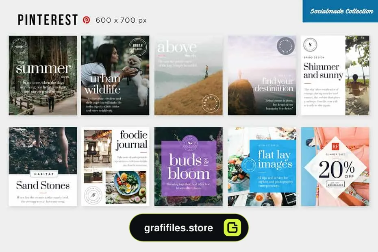
Task: Click the SOCIALMADE boxed label on sale card
Action: point(335,184)
